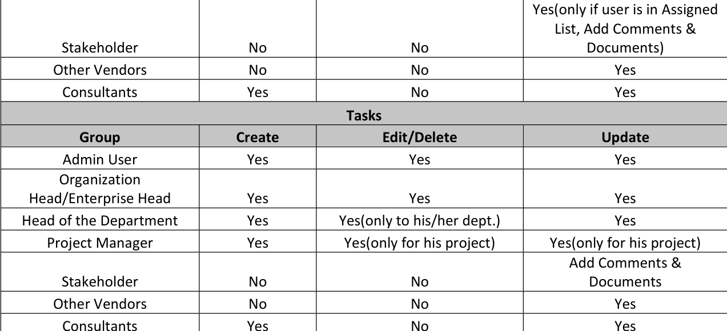Click the Project Manager row label

pyautogui.click(x=100, y=243)
